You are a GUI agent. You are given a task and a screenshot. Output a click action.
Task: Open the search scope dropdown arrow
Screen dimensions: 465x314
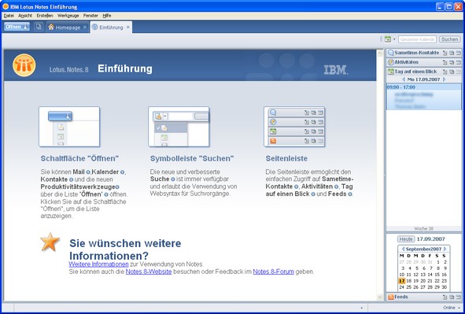point(394,39)
